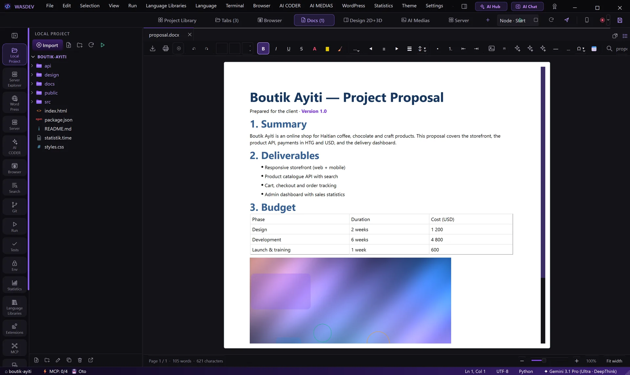Toggle numbered list formatting

click(450, 49)
